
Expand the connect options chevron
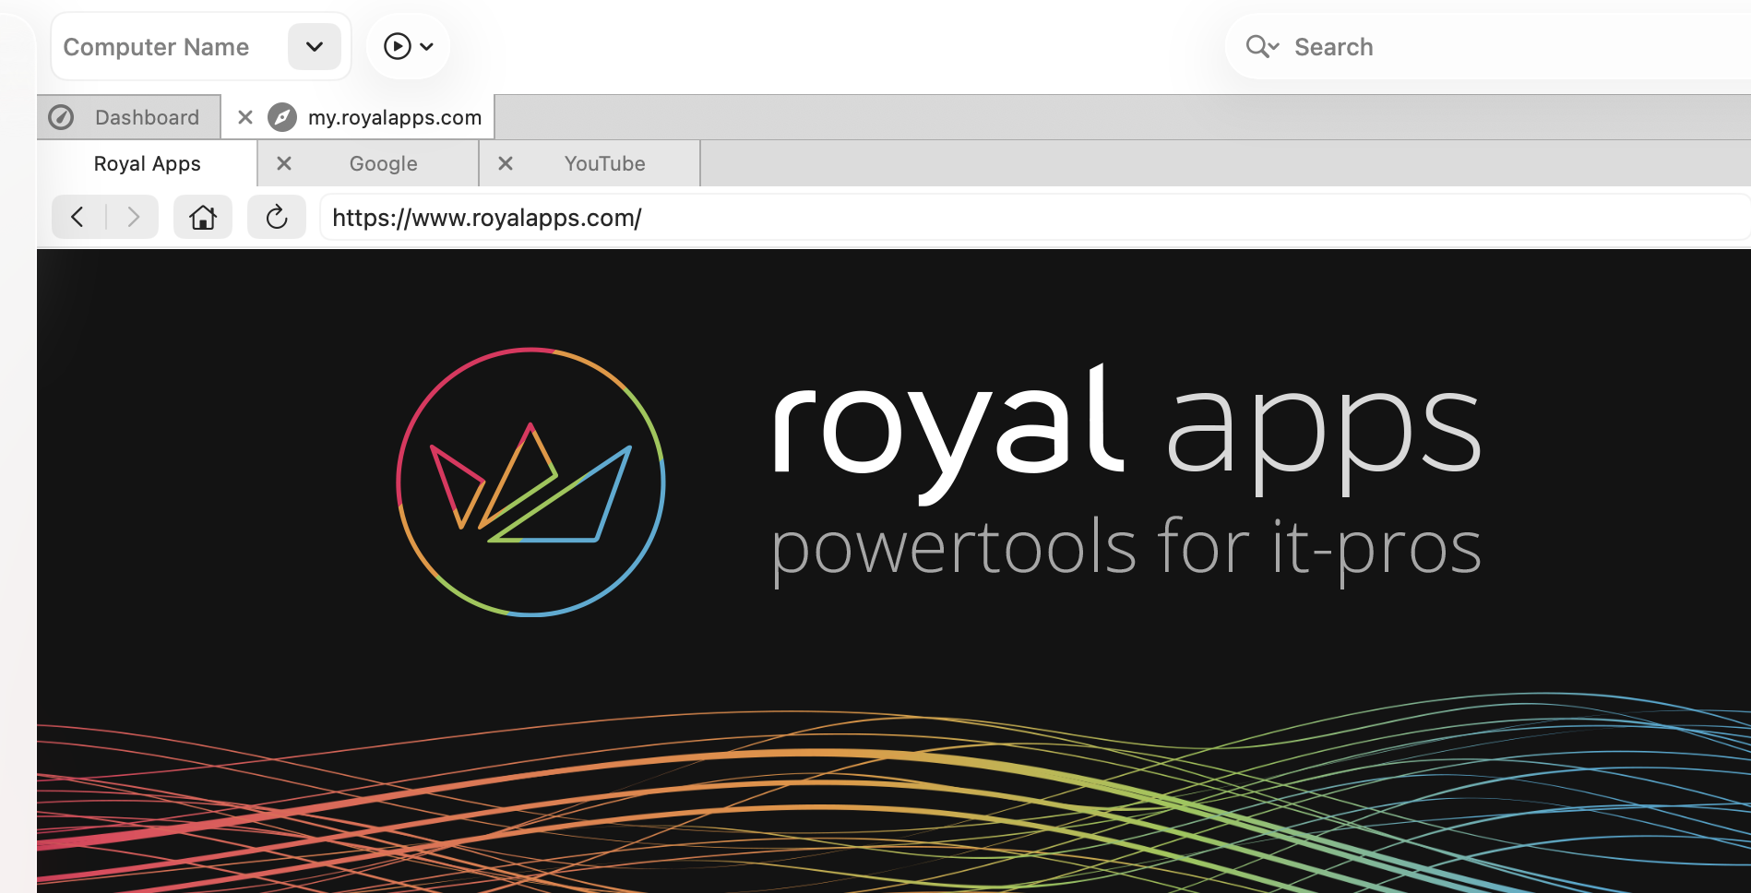(426, 46)
